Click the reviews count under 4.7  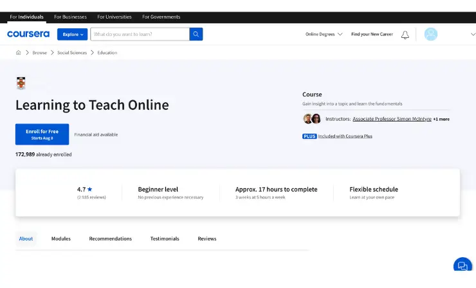tap(91, 197)
